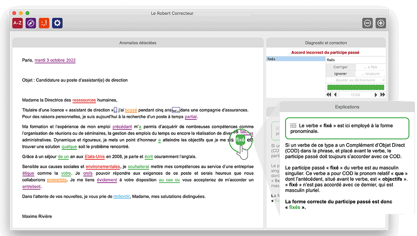This screenshot has height=236, width=417.
Task: Click the green-underlined 'a' after "m'"
Action: click(x=140, y=127)
